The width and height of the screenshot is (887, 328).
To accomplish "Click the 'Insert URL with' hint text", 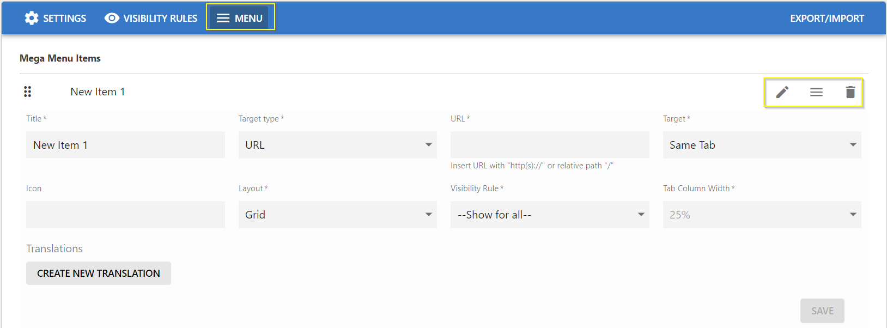I will [532, 166].
